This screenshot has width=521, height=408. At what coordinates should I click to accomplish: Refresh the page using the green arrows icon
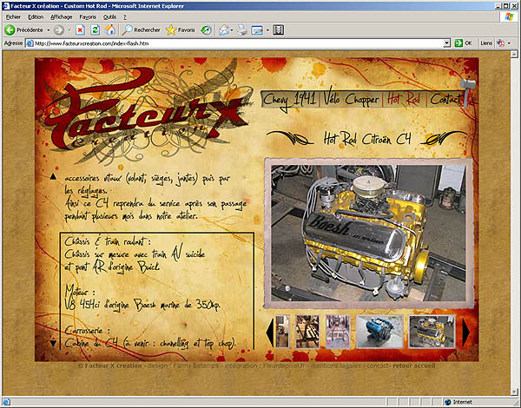pos(95,30)
